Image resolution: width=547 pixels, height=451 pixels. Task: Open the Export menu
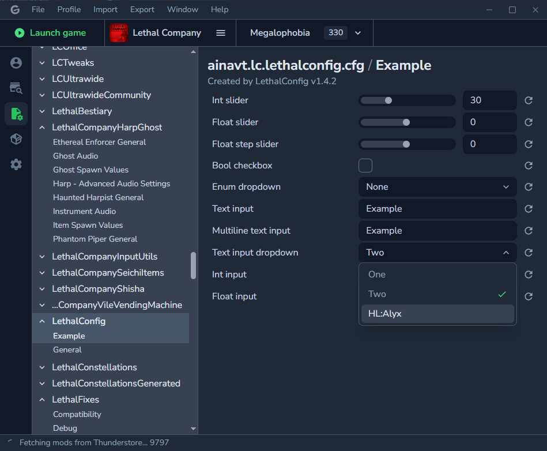pos(142,9)
